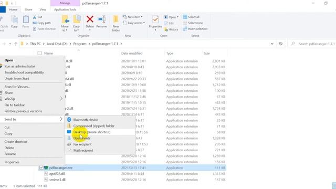Image resolution: width=336 pixels, height=189 pixels.
Task: Select the smime3.dll file
Action: tap(57, 180)
